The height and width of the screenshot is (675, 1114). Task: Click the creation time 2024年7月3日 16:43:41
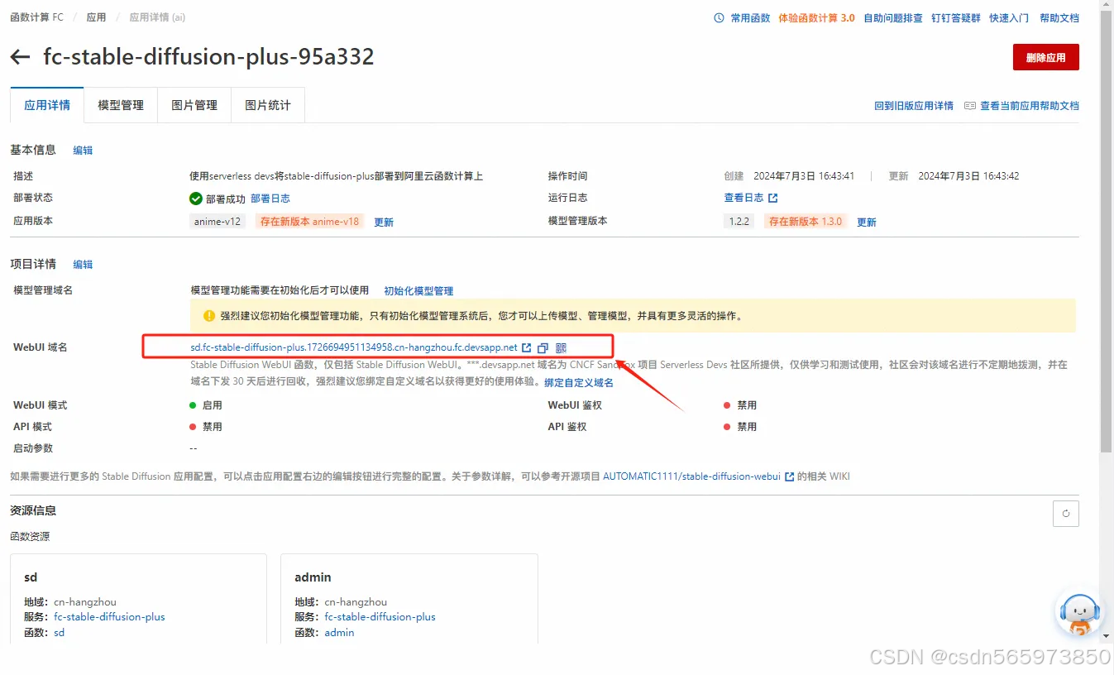coord(804,176)
